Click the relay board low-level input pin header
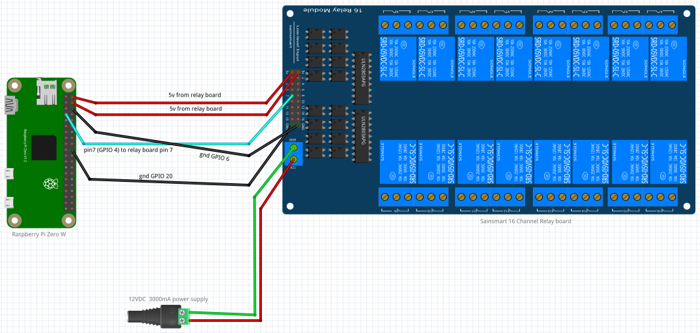The height and width of the screenshot is (333, 700). pos(295,99)
